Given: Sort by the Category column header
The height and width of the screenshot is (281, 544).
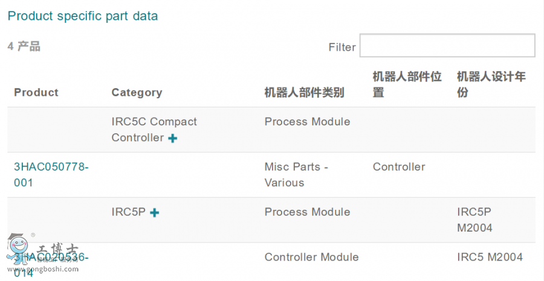Looking at the screenshot, I should 137,92.
